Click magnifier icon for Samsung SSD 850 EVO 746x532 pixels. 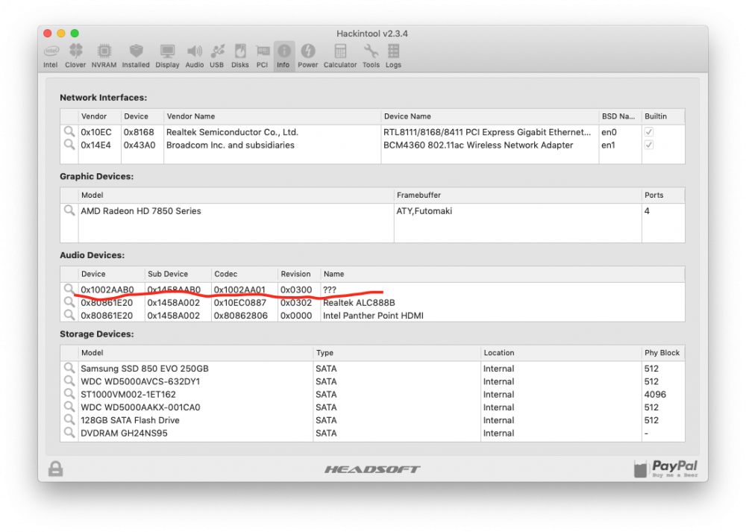(69, 368)
